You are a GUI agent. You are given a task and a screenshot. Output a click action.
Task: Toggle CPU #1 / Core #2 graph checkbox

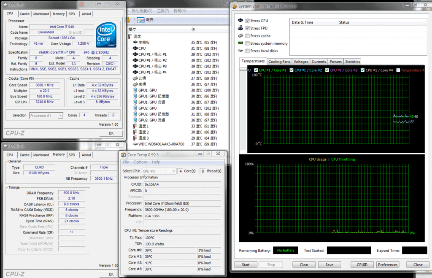click(x=292, y=70)
